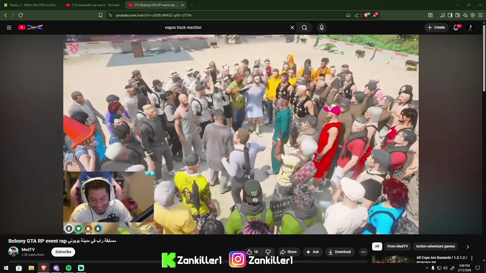Viewport: 486px width, 273px height.
Task: Switch to the Danzo_1 Kick VOD tab
Action: pyautogui.click(x=33, y=5)
